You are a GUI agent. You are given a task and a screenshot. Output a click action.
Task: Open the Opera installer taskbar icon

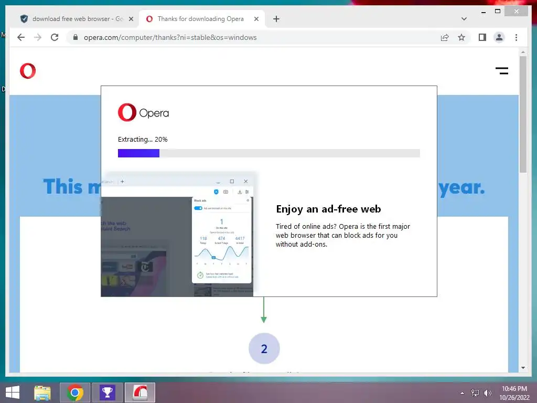[x=139, y=393]
